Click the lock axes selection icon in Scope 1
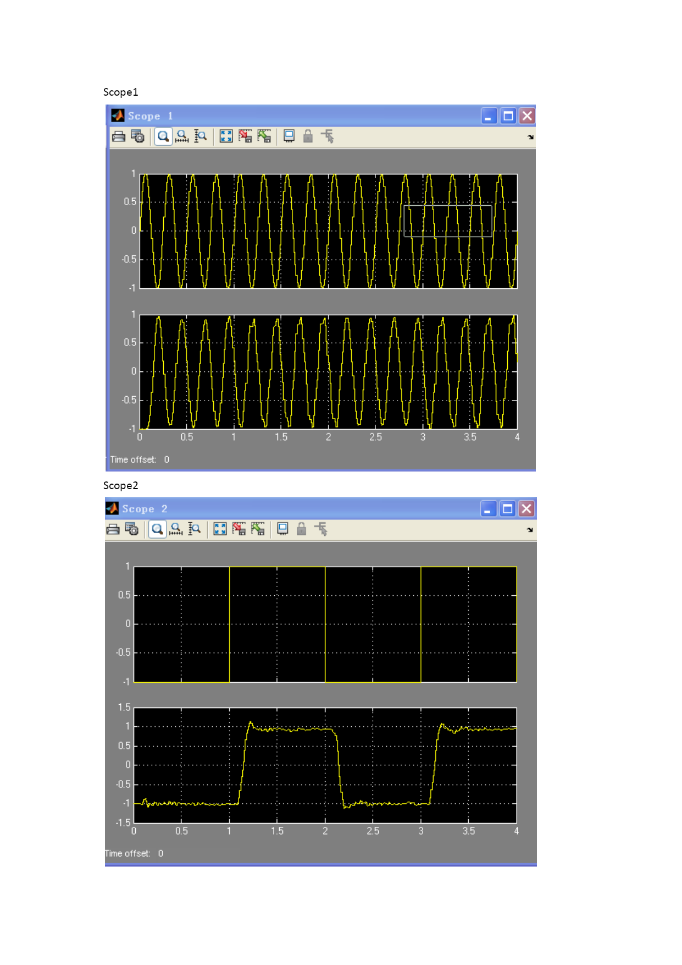Viewport: 682px width, 965px height. tap(308, 136)
